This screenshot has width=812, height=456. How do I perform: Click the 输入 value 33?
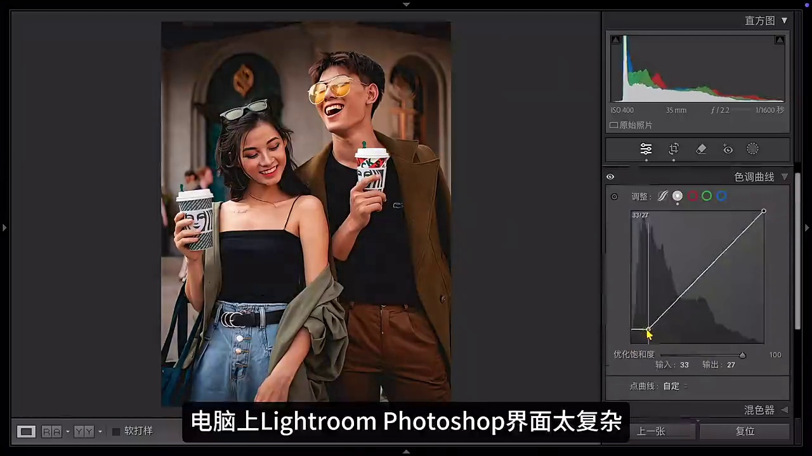684,365
